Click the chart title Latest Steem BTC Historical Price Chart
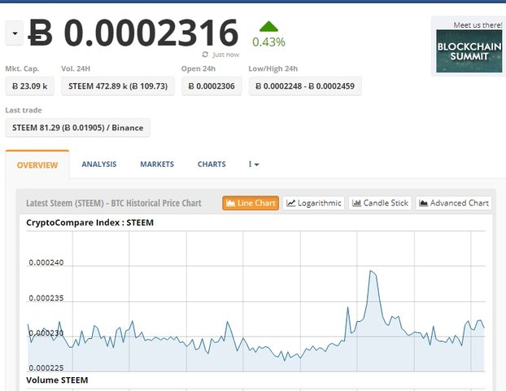 tap(114, 203)
